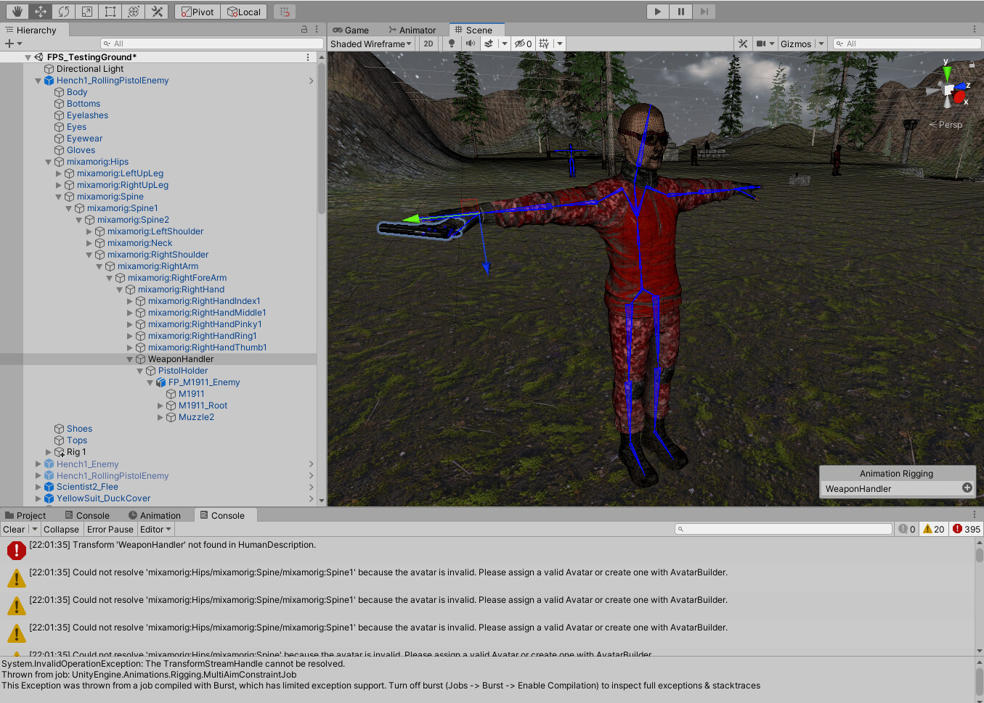Clear the Console messages
Image resolution: width=984 pixels, height=703 pixels.
(x=14, y=529)
